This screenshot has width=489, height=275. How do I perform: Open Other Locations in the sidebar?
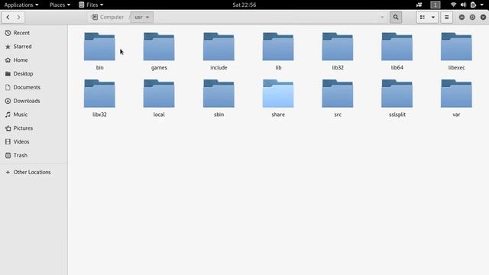coord(34,172)
